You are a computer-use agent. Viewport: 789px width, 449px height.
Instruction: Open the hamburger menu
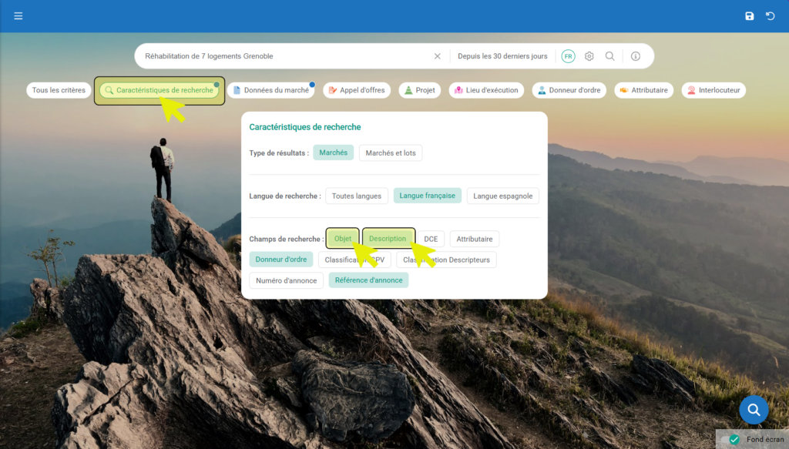pos(18,16)
